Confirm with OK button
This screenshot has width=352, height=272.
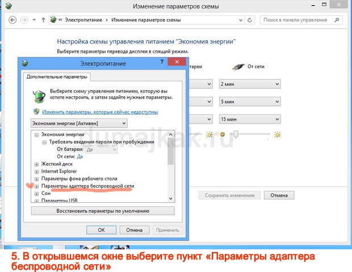[101, 230]
